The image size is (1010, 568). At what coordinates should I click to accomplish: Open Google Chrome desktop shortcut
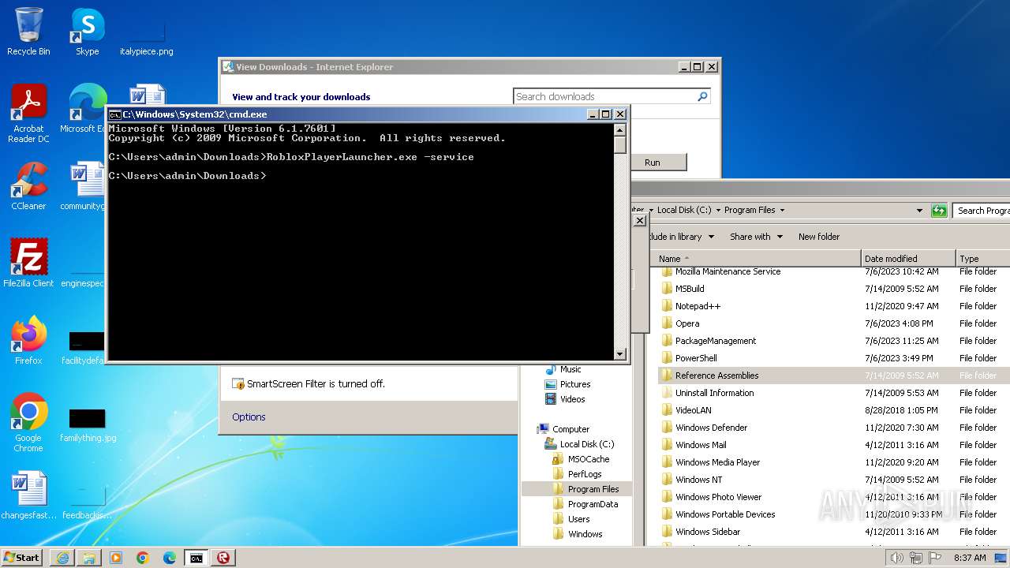coord(28,422)
